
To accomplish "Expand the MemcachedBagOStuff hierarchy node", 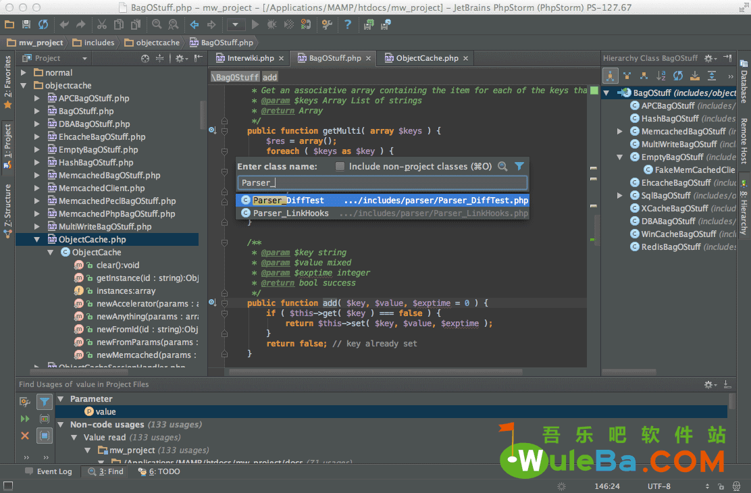I will coord(620,131).
